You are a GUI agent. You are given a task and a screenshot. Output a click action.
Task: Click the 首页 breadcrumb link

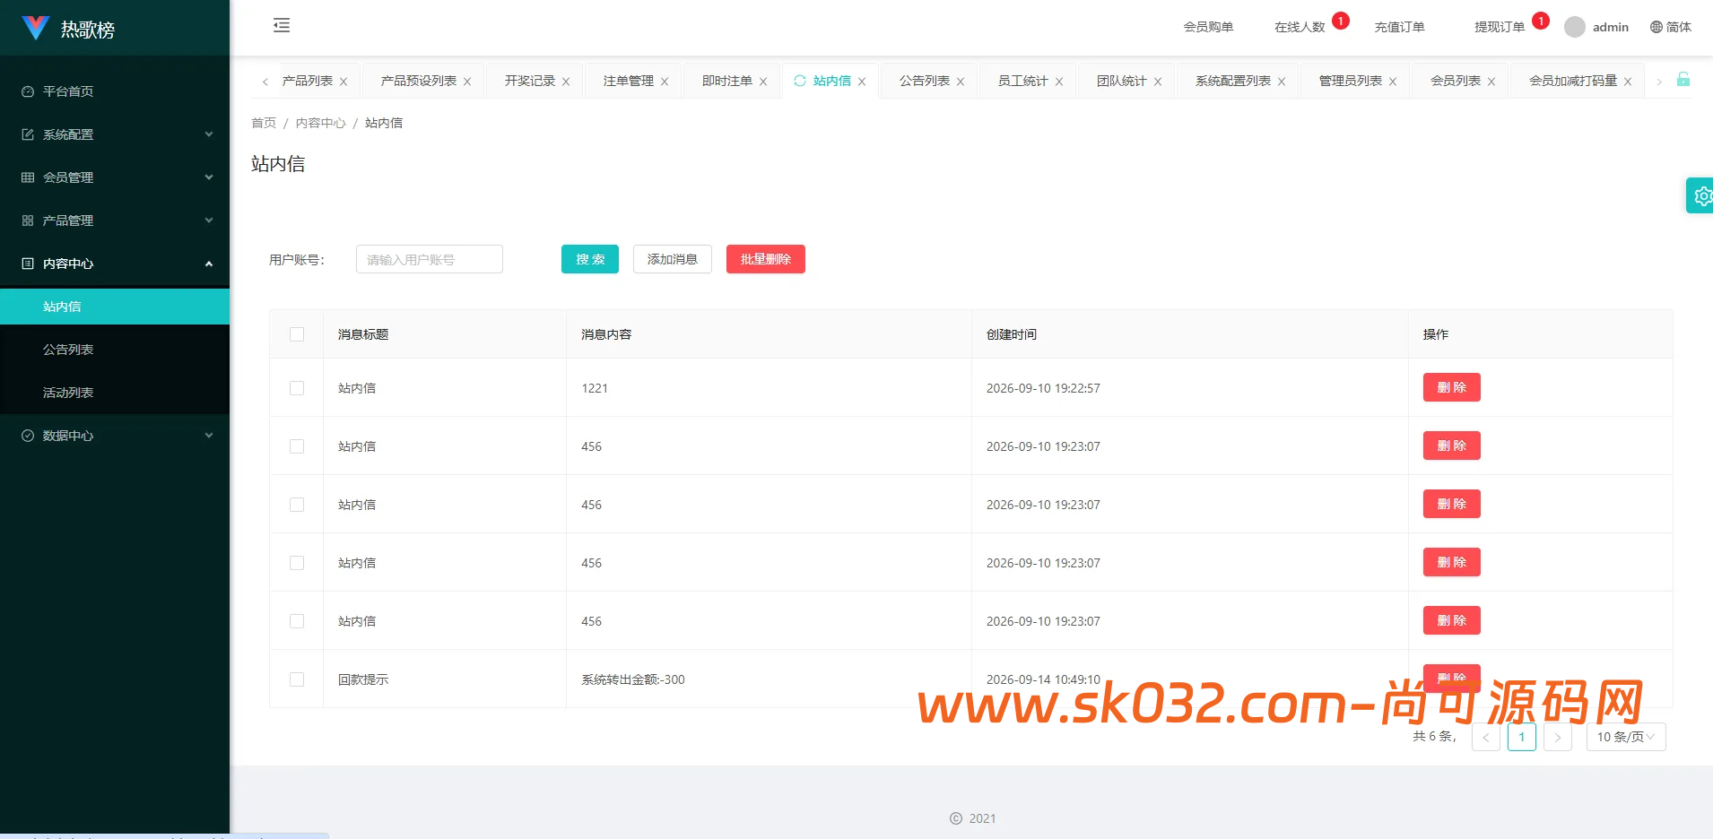[x=264, y=123]
